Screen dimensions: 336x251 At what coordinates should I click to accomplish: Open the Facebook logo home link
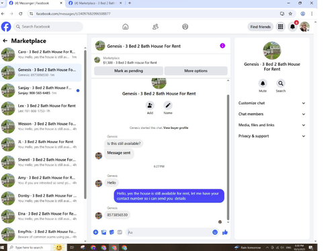click(6, 27)
